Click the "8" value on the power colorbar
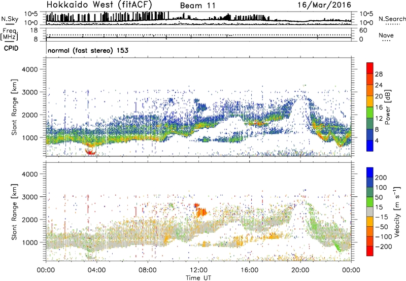The height and width of the screenshot is (281, 406). [x=377, y=129]
